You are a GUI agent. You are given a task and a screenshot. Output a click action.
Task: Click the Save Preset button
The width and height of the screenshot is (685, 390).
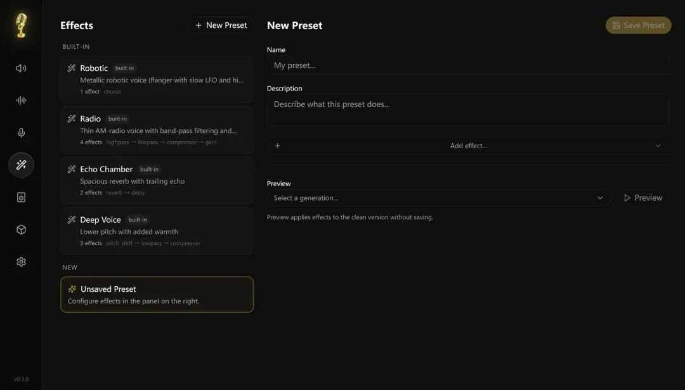pyautogui.click(x=638, y=25)
